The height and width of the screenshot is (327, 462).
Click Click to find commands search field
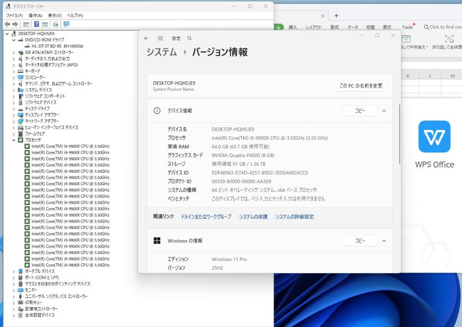[x=443, y=27]
